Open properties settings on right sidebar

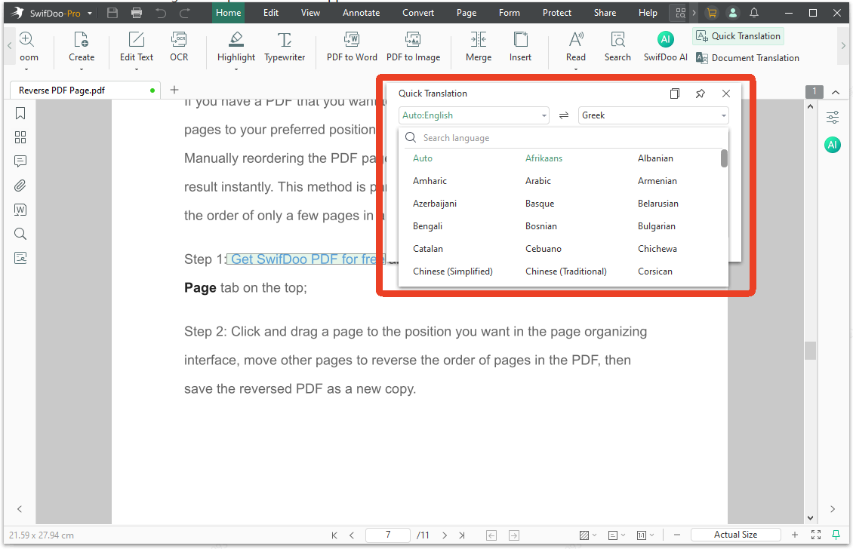[x=833, y=117]
